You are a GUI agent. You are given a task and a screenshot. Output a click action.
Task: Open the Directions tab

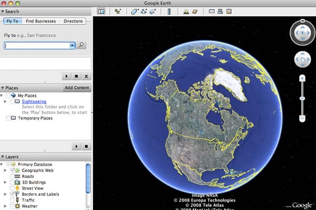pyautogui.click(x=73, y=22)
